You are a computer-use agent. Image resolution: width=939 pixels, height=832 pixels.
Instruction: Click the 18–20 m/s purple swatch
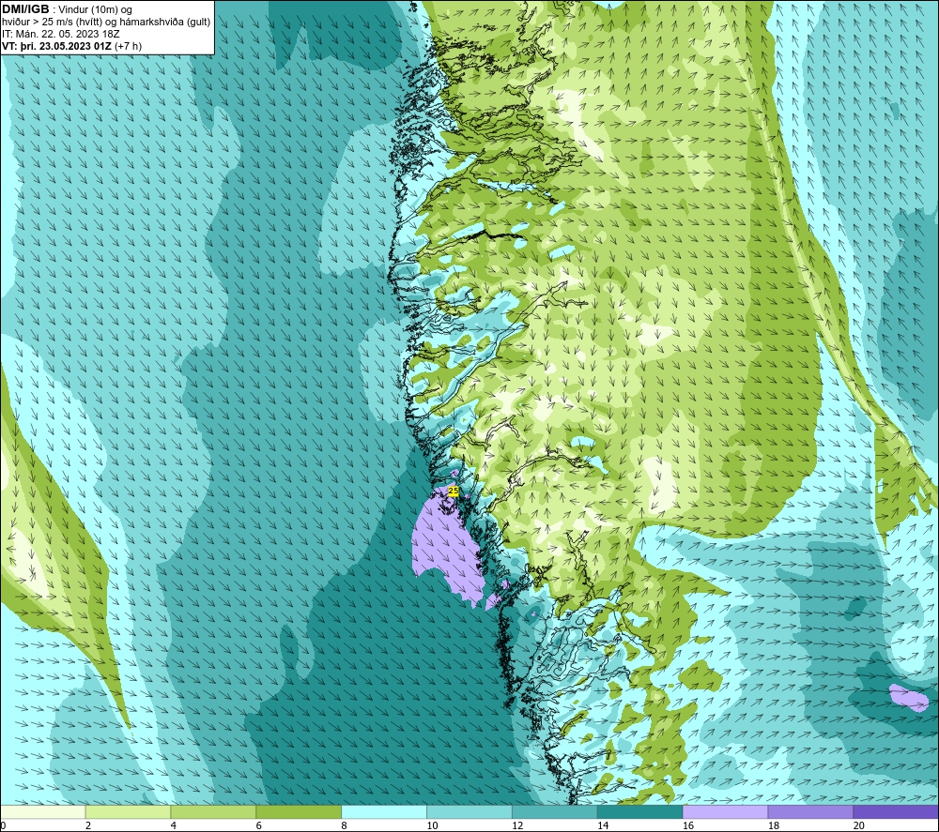click(810, 811)
